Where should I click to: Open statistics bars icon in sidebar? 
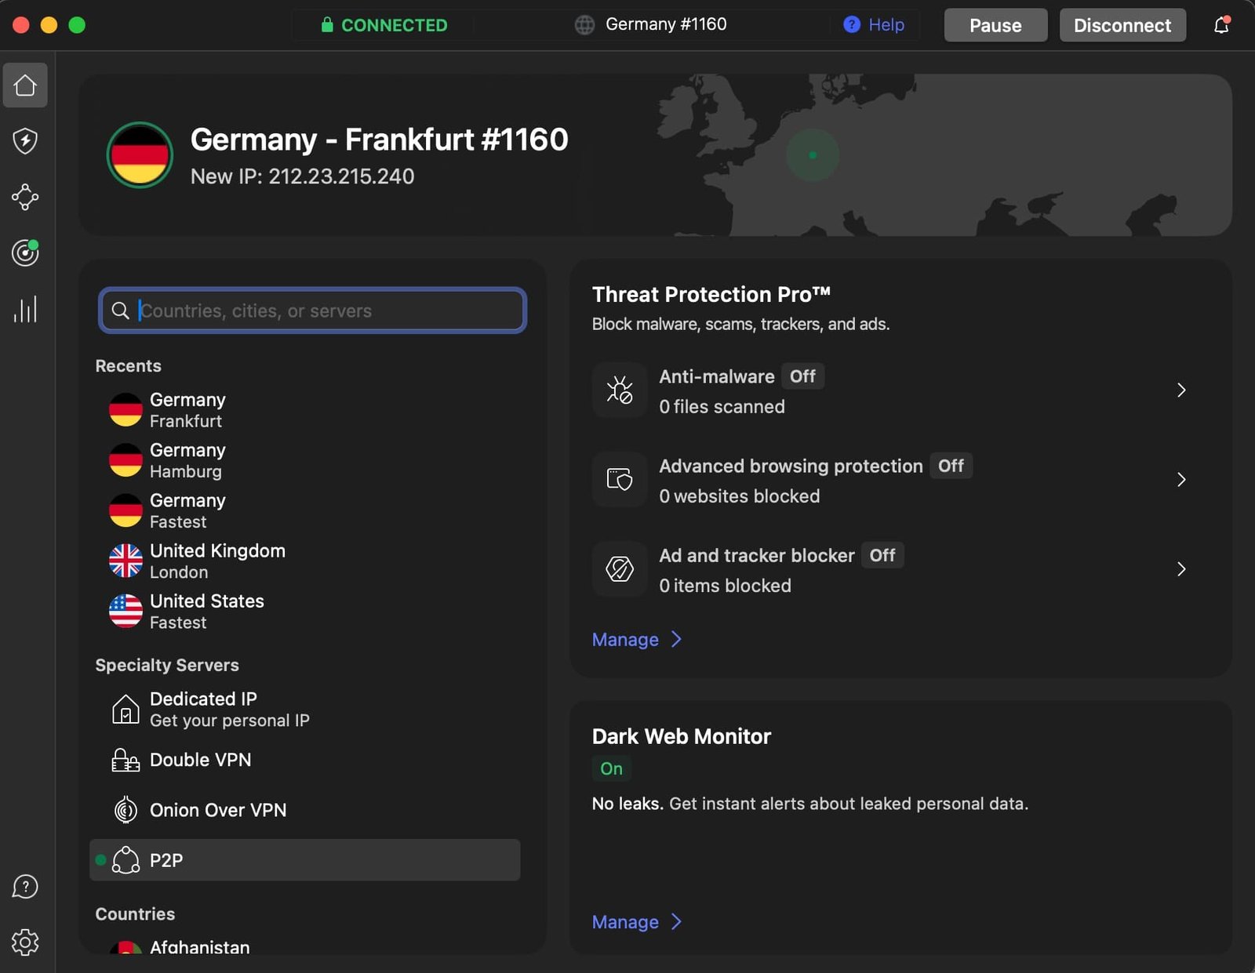point(25,309)
